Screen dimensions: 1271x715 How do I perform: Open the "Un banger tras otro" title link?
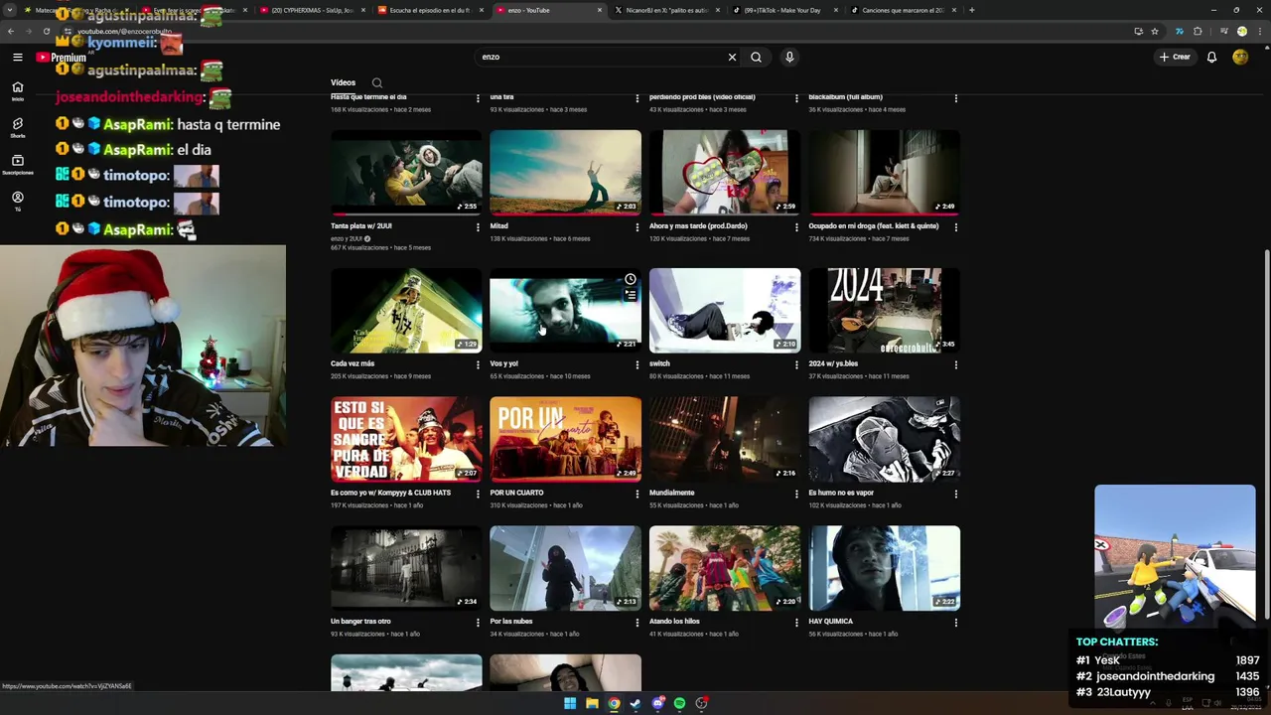click(x=360, y=622)
